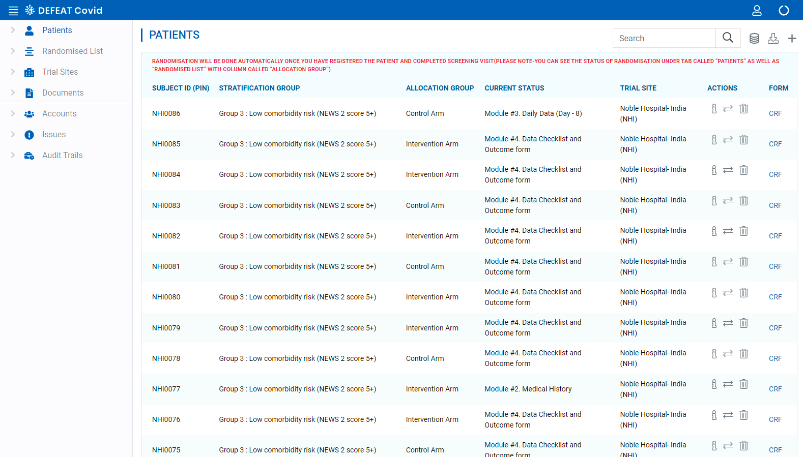
Task: Expand the Randomised List chevron
Action: click(13, 51)
